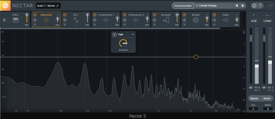Screen dimensions: 275x119
Task: Click the Reverb module Mix slider
Action: point(207,18)
